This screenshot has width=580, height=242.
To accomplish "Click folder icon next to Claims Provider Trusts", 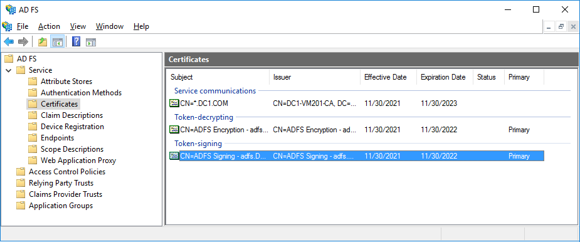I will [x=21, y=194].
